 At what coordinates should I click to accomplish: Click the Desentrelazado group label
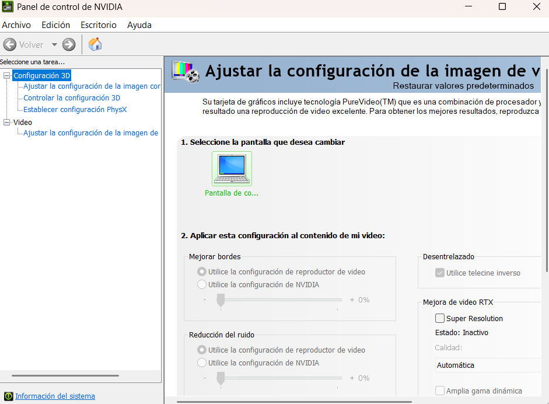pyautogui.click(x=449, y=257)
